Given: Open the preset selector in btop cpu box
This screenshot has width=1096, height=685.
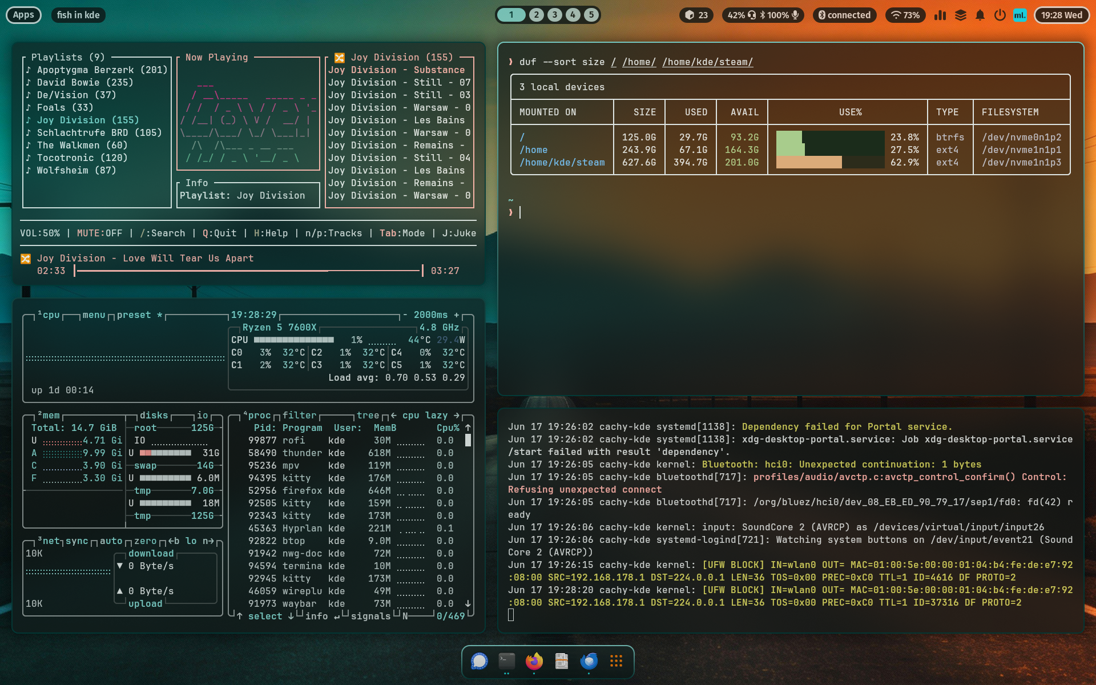Looking at the screenshot, I should click(140, 315).
